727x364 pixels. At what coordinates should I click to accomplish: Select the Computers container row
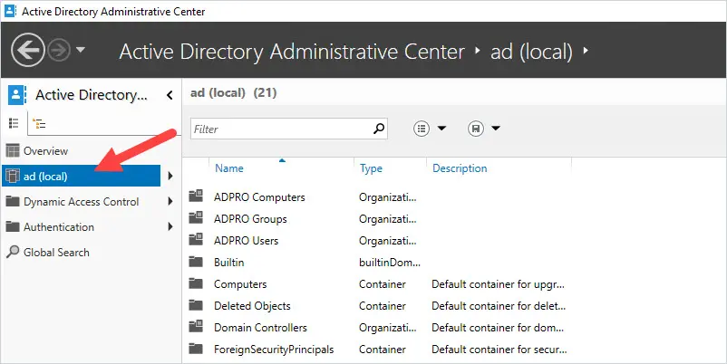pyautogui.click(x=378, y=284)
